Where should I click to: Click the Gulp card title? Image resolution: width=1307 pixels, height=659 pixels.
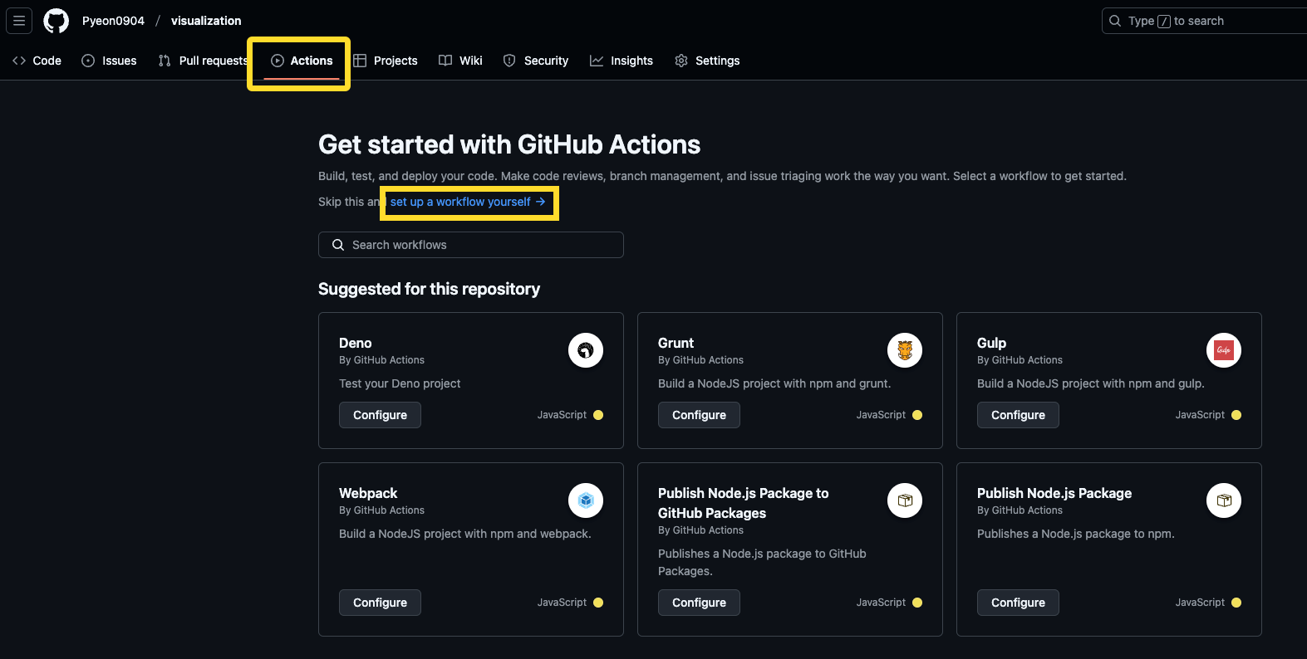(991, 343)
